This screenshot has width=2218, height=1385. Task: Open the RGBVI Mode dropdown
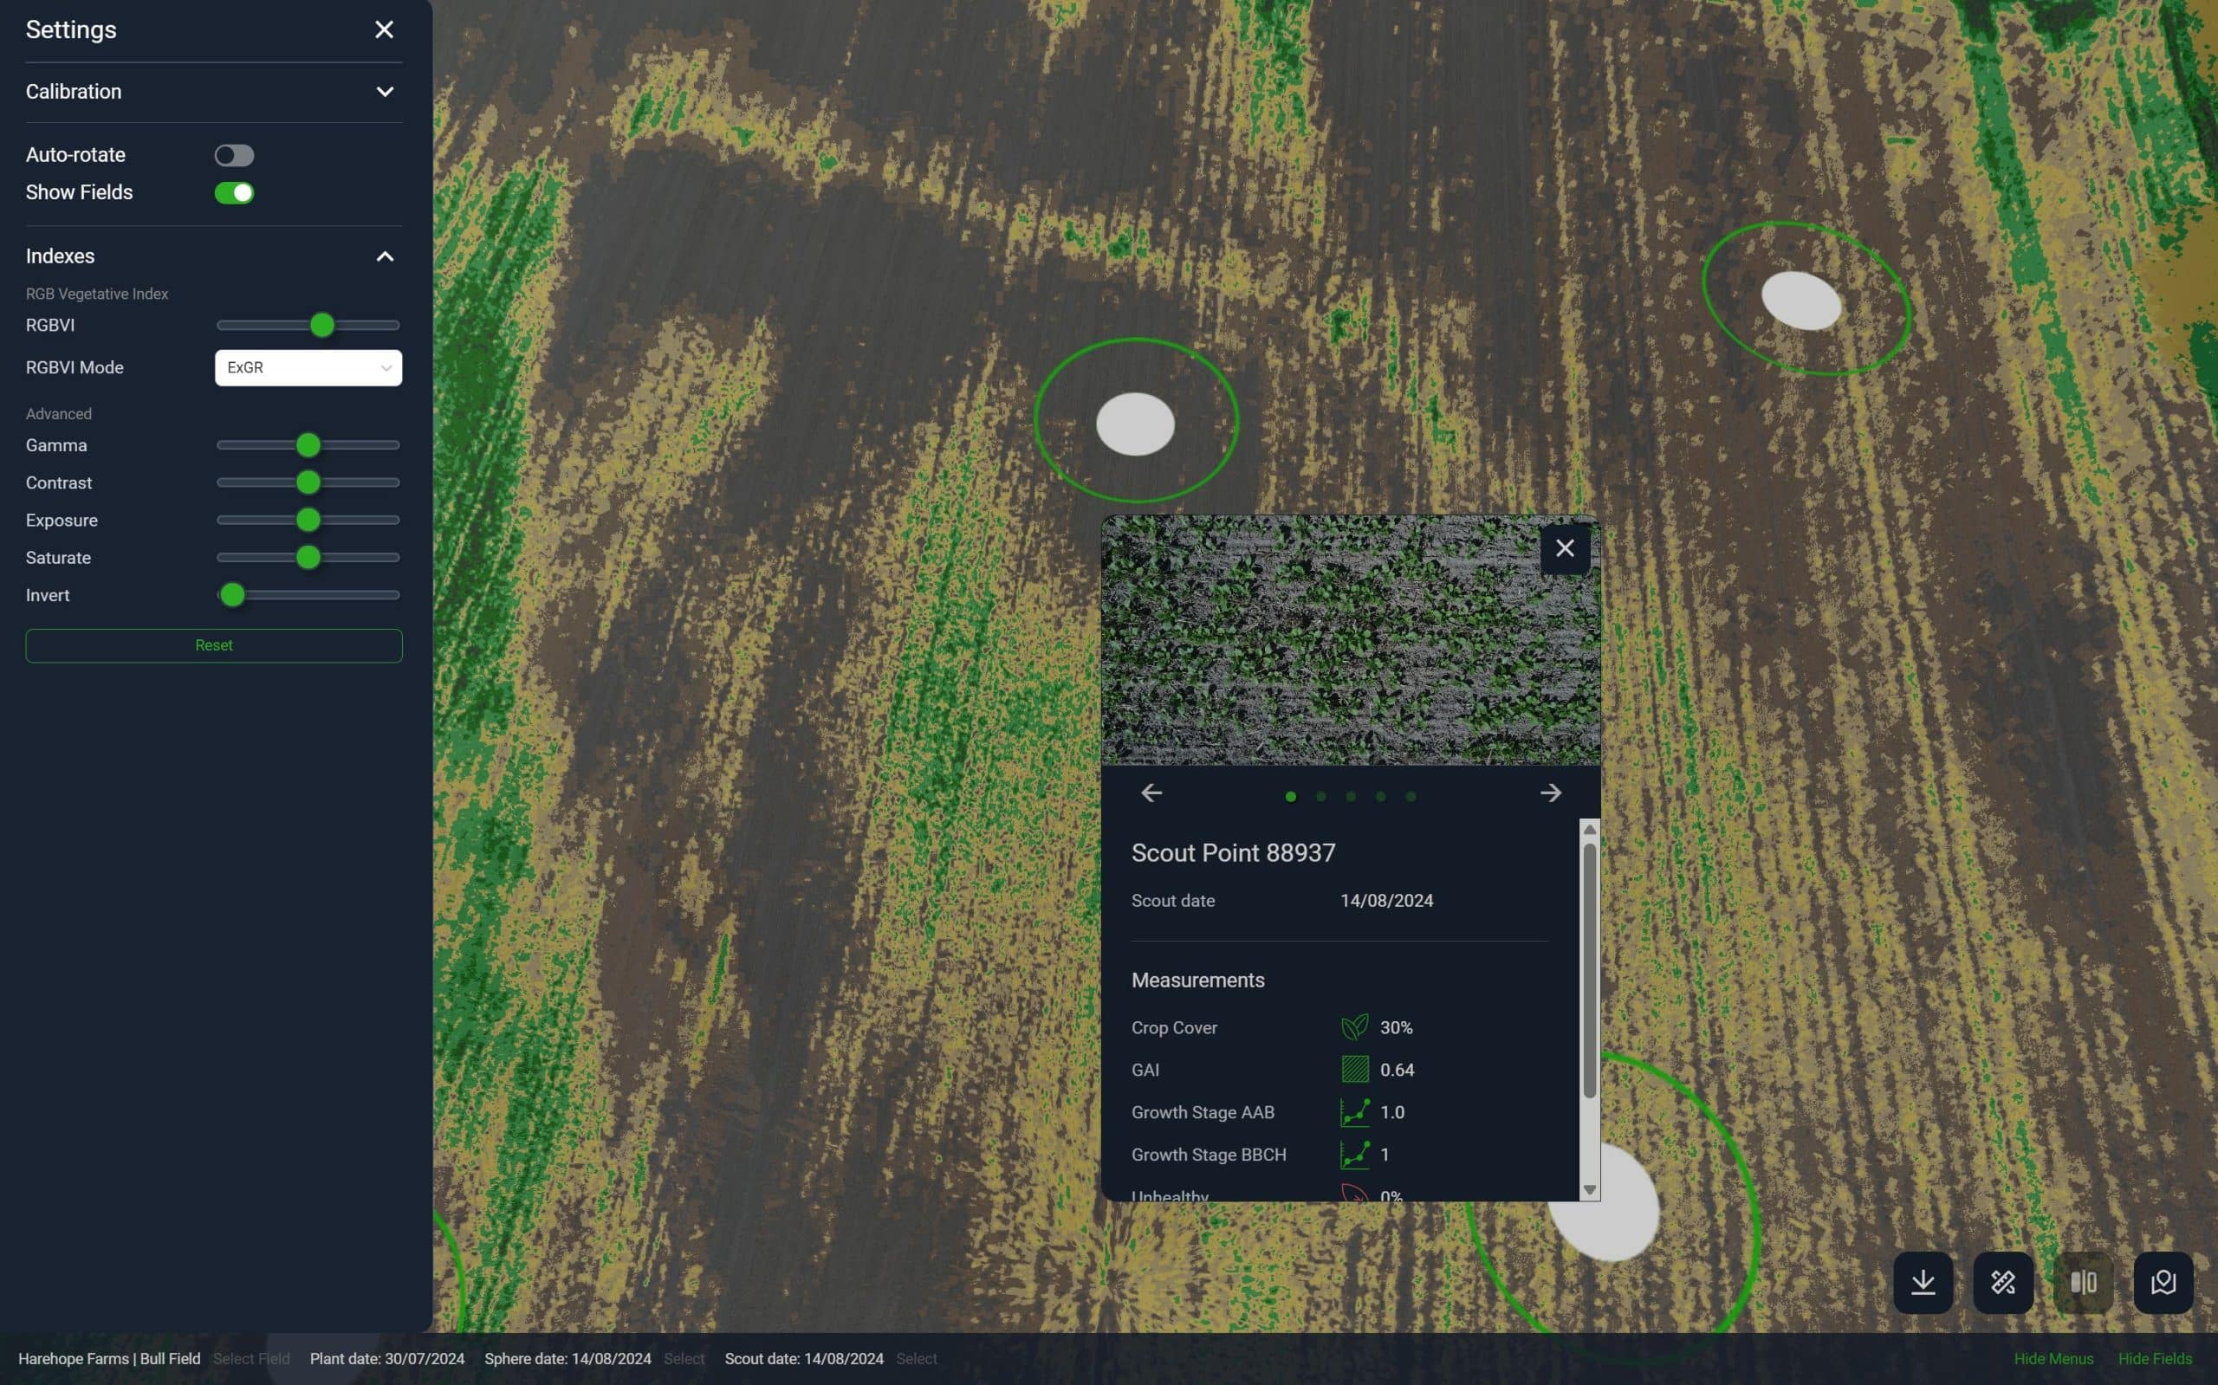tap(308, 368)
